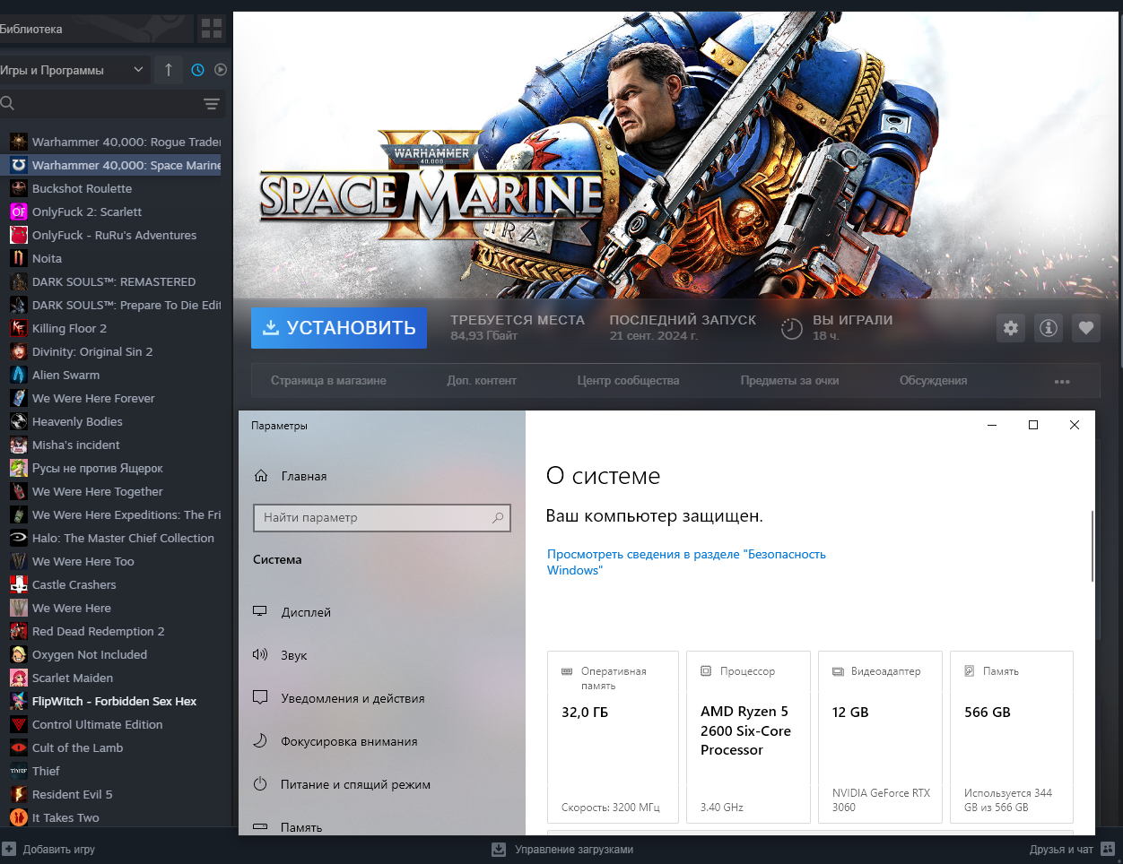The height and width of the screenshot is (864, 1123).
Task: Click Resident Evil 5 icon
Action: tap(19, 794)
